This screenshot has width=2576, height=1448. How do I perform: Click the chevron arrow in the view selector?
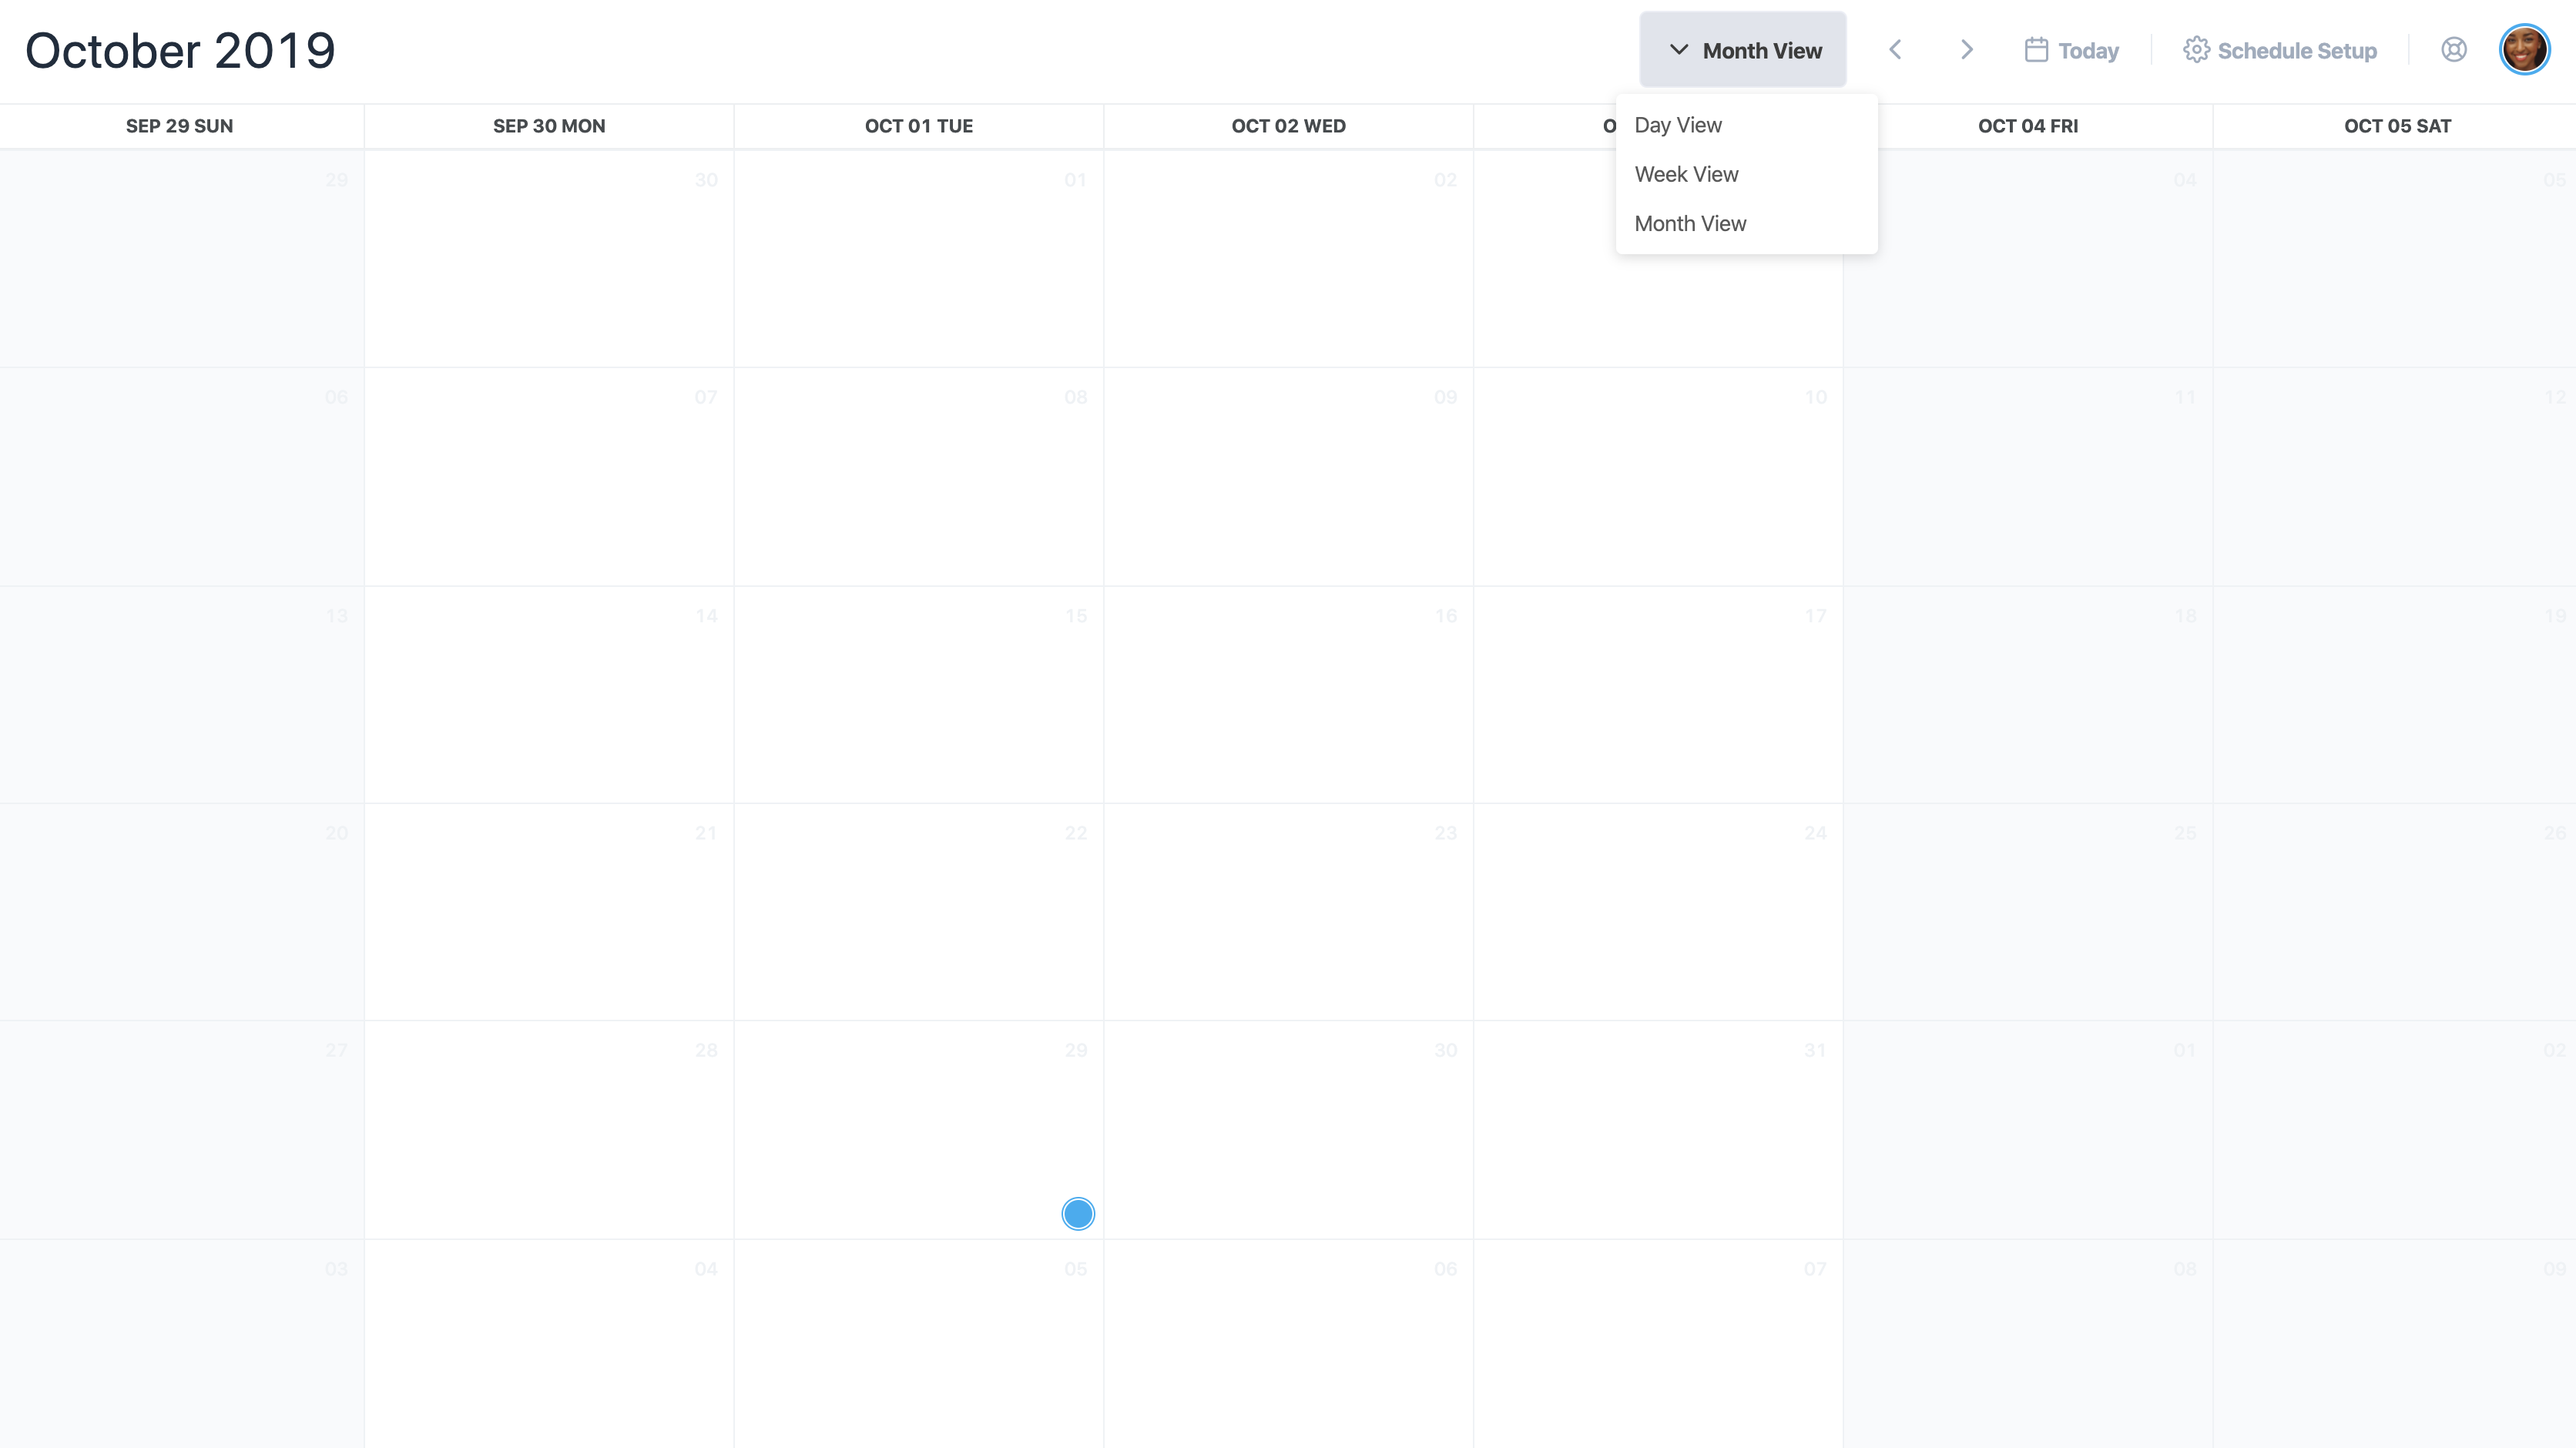point(1679,50)
